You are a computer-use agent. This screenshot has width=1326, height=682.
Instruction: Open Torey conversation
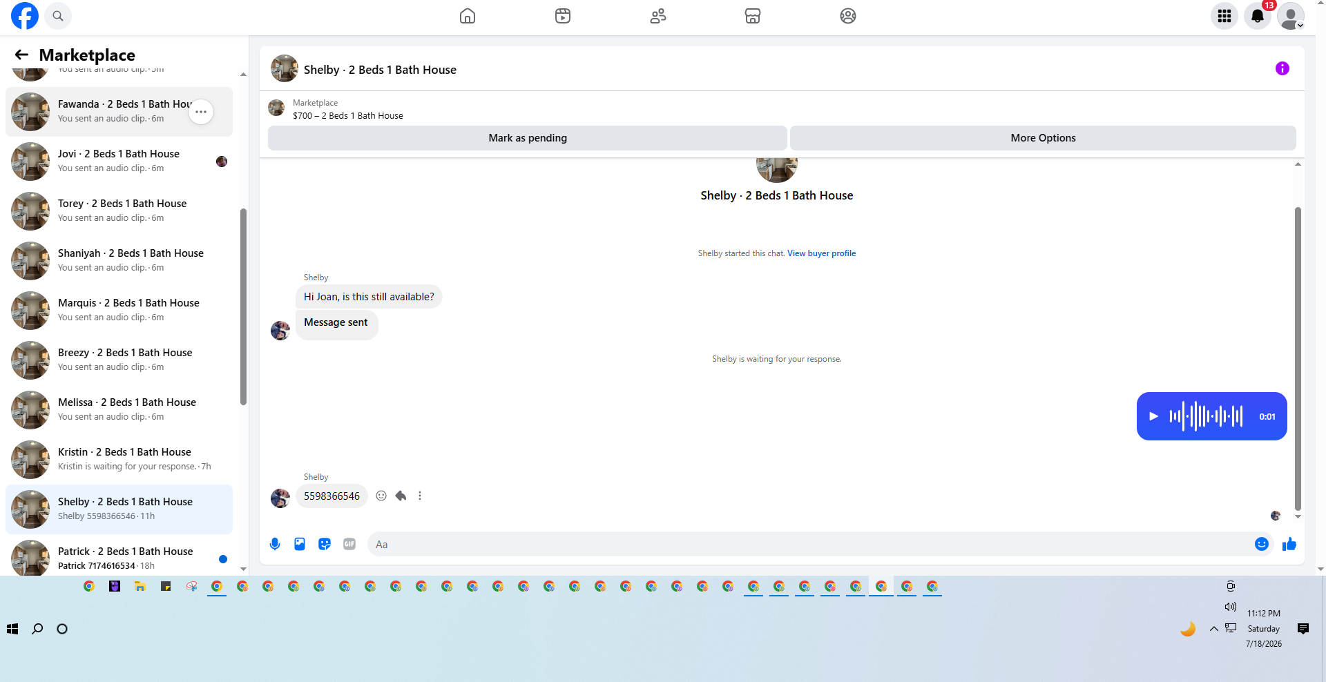point(119,211)
